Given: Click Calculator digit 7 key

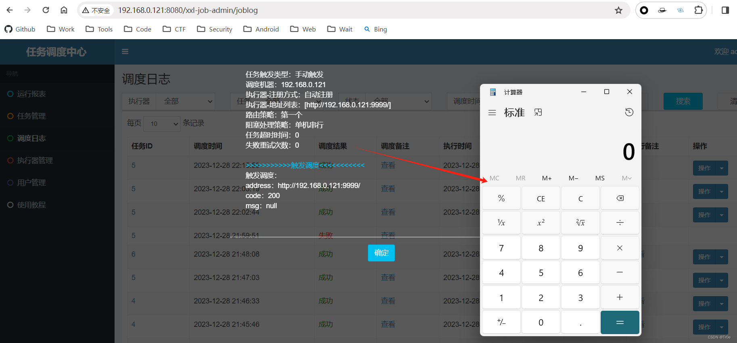Looking at the screenshot, I should (501, 248).
